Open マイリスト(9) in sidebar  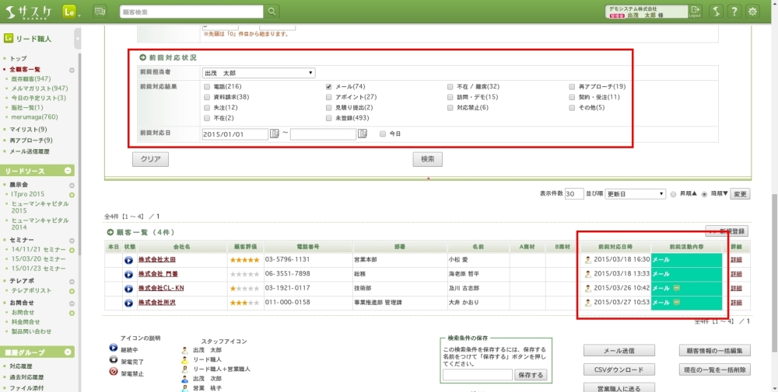[28, 129]
